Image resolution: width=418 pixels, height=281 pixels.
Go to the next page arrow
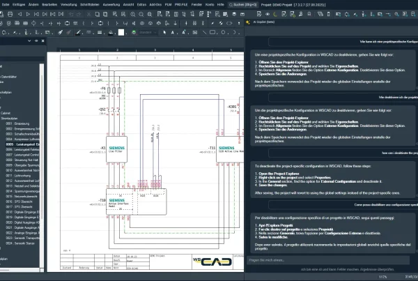[28, 14]
